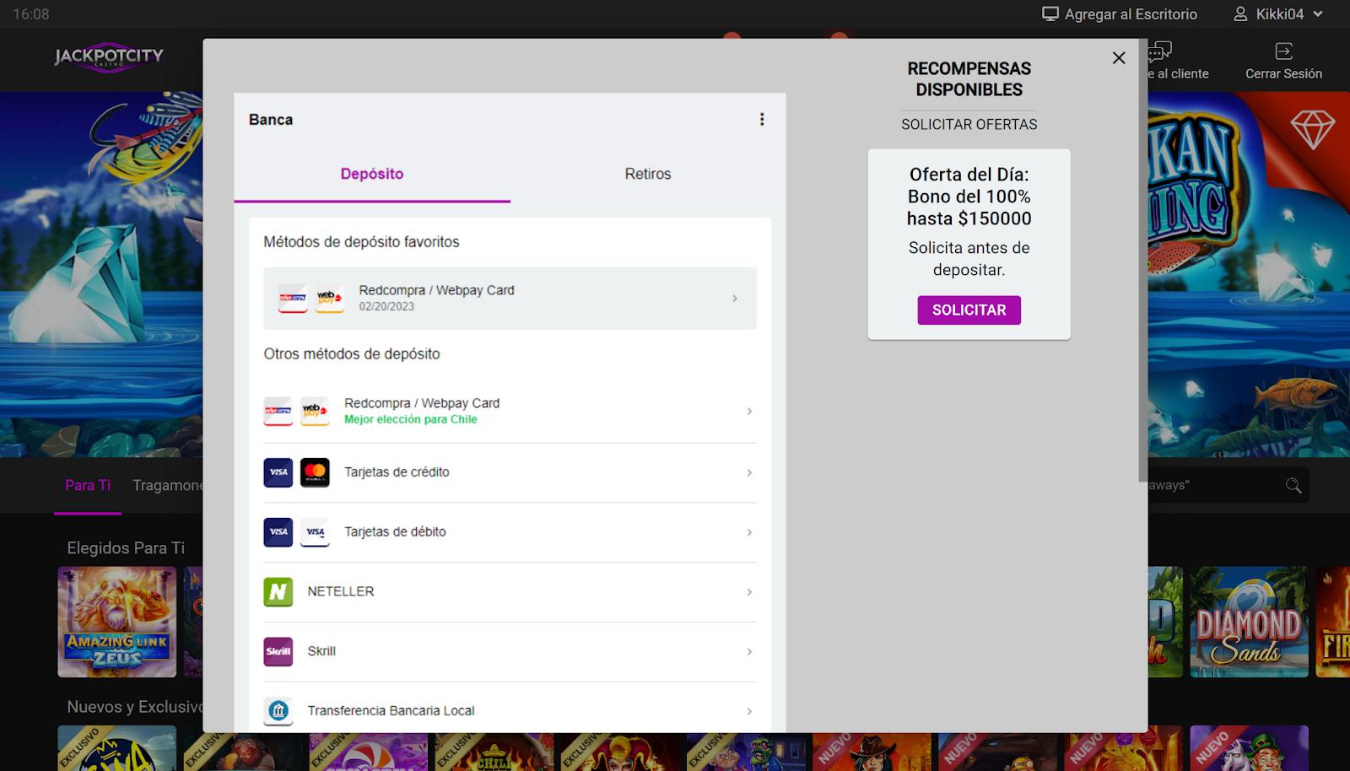The height and width of the screenshot is (771, 1350).
Task: Click the SOLICITAR bonus button
Action: tap(969, 310)
